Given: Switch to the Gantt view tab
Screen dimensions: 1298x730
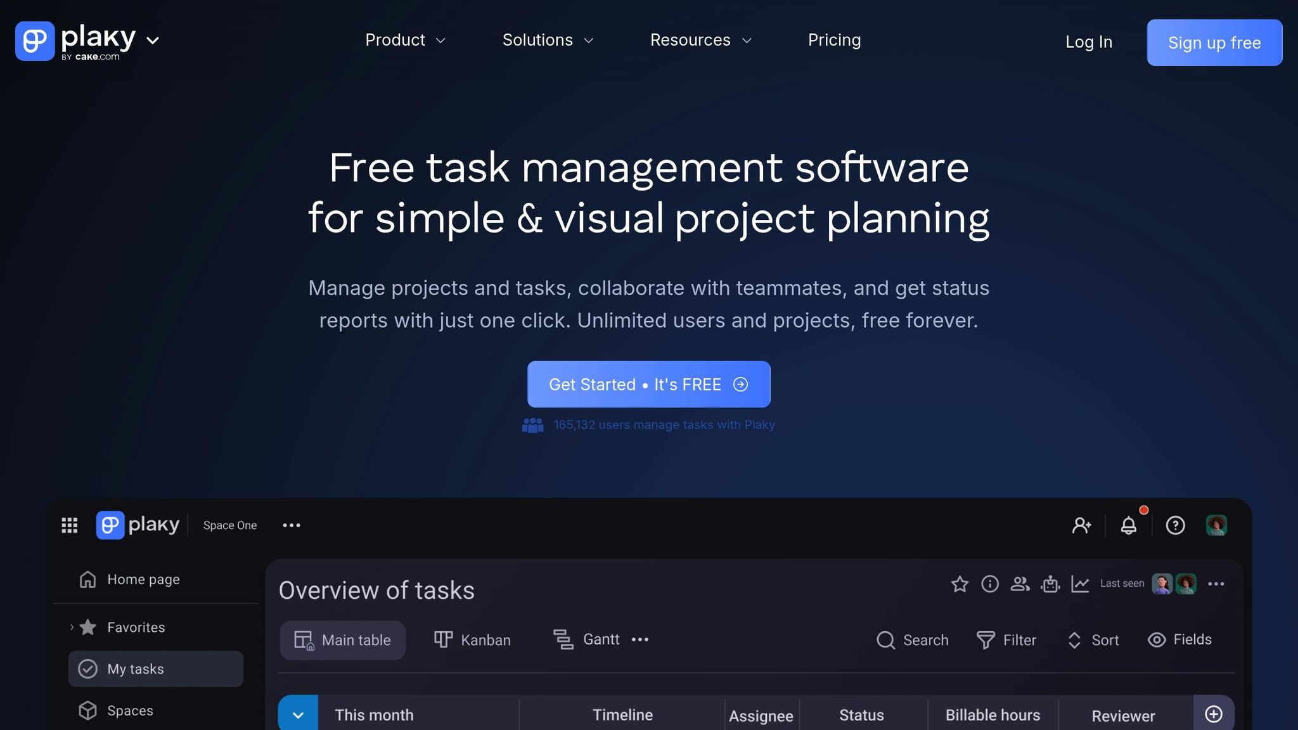Looking at the screenshot, I should [586, 639].
